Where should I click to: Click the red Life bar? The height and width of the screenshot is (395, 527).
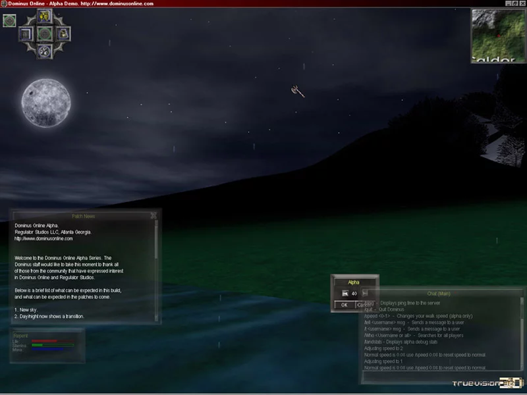click(x=53, y=341)
